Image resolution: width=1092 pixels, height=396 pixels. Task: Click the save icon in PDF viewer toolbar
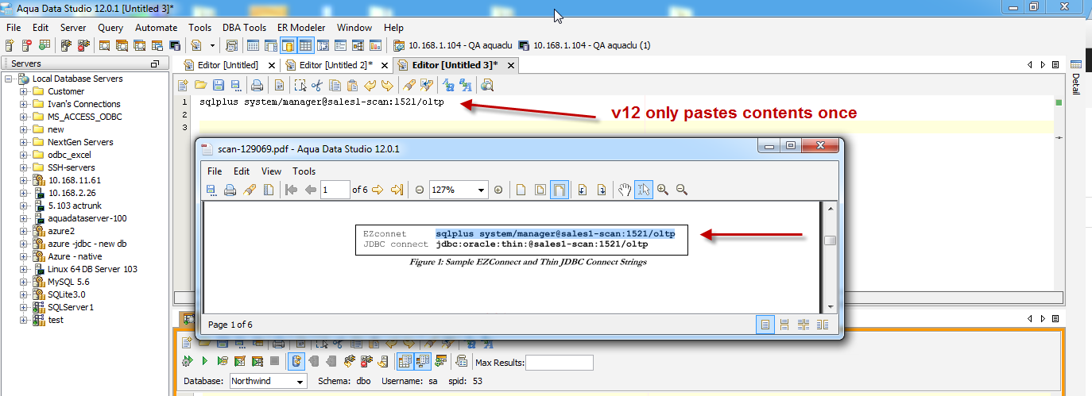point(211,190)
